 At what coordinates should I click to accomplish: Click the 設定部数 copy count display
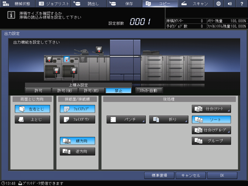141,22
